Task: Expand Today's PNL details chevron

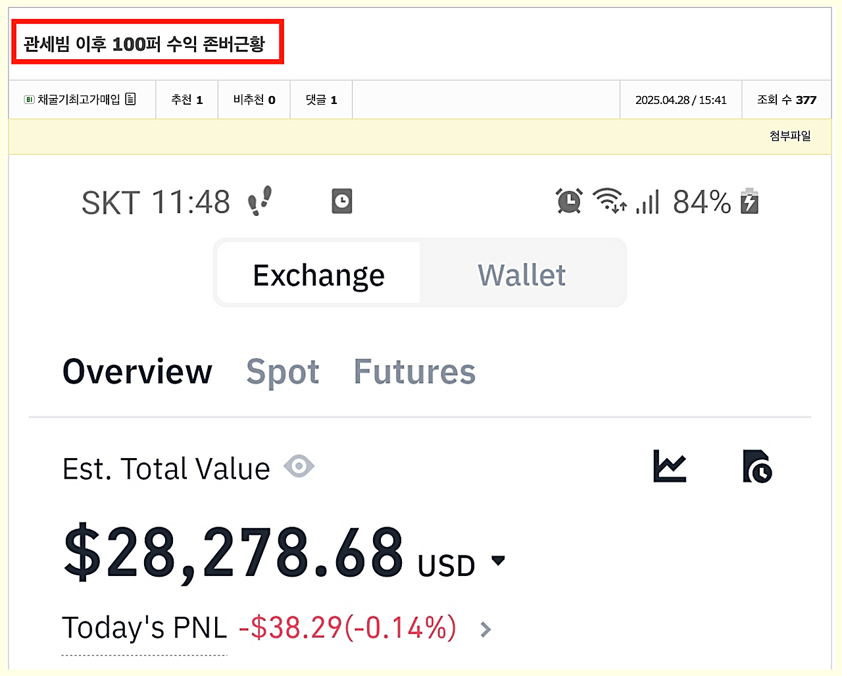Action: (485, 629)
